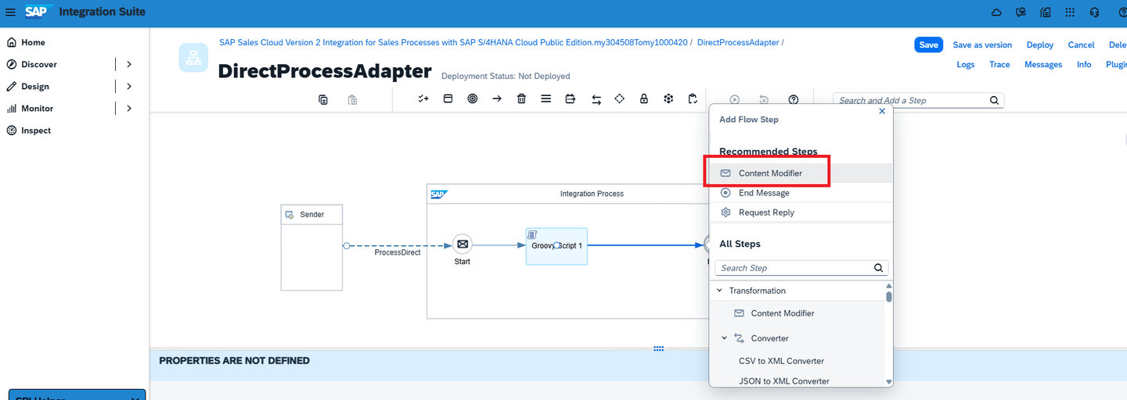Click the copy icon in editor toolbar
The image size is (1127, 400).
(x=323, y=99)
